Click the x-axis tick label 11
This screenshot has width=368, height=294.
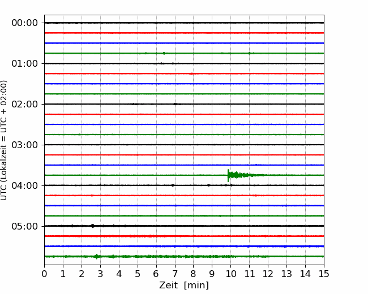coord(250,274)
